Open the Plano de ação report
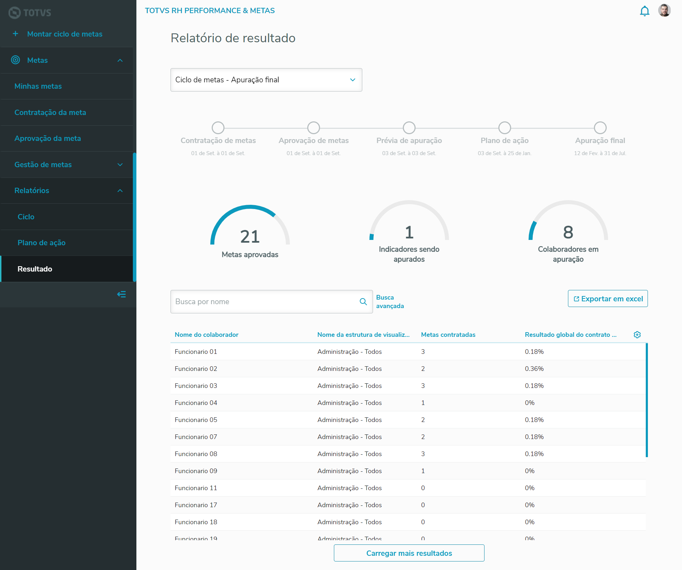This screenshot has width=682, height=570. tap(42, 243)
